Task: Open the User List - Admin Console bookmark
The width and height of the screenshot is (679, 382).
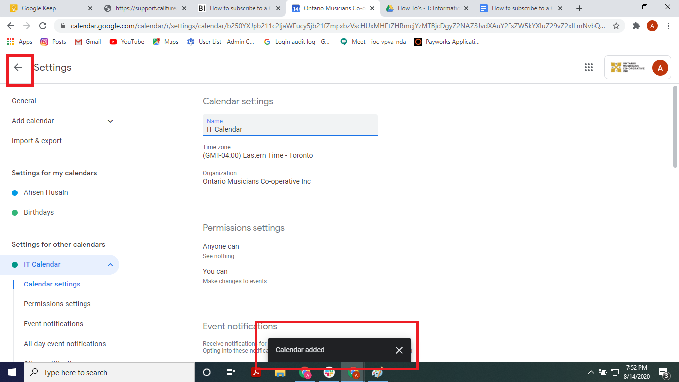Action: (x=221, y=42)
